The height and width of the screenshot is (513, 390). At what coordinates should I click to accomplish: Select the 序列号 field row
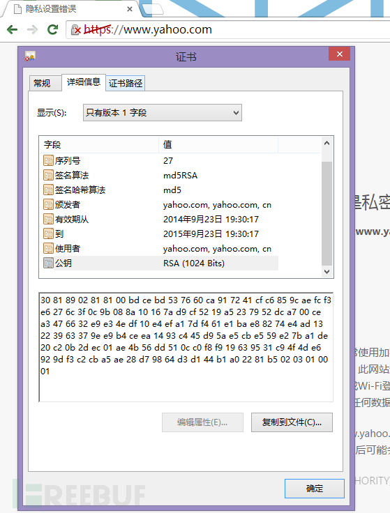[x=159, y=160]
